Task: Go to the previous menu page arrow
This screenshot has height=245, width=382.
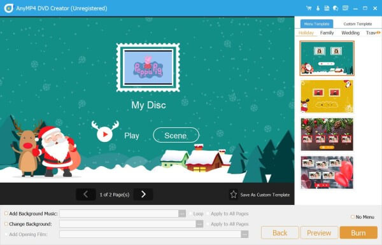Action: (85, 194)
